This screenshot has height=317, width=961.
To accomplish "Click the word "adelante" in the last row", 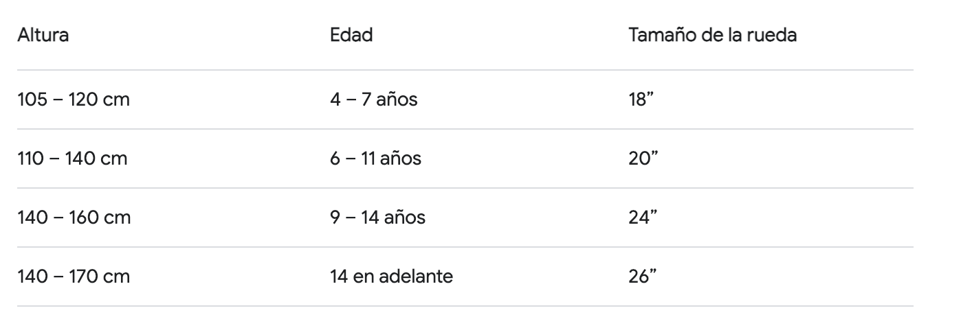I will (419, 277).
